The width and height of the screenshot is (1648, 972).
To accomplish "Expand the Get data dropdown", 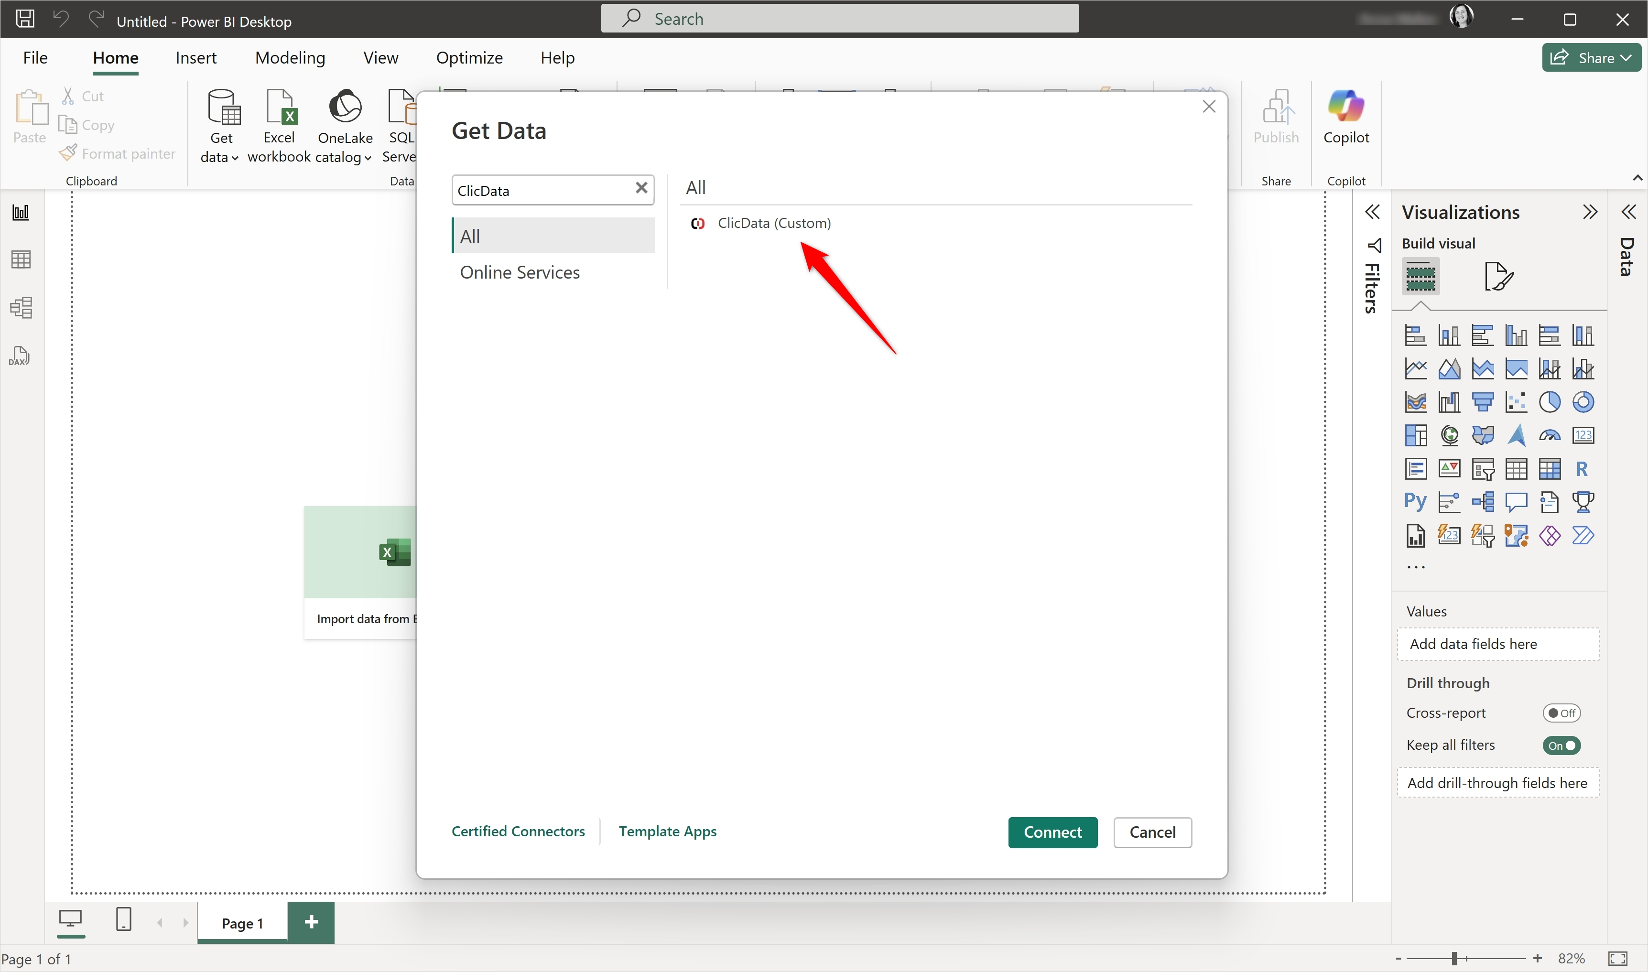I will click(220, 157).
